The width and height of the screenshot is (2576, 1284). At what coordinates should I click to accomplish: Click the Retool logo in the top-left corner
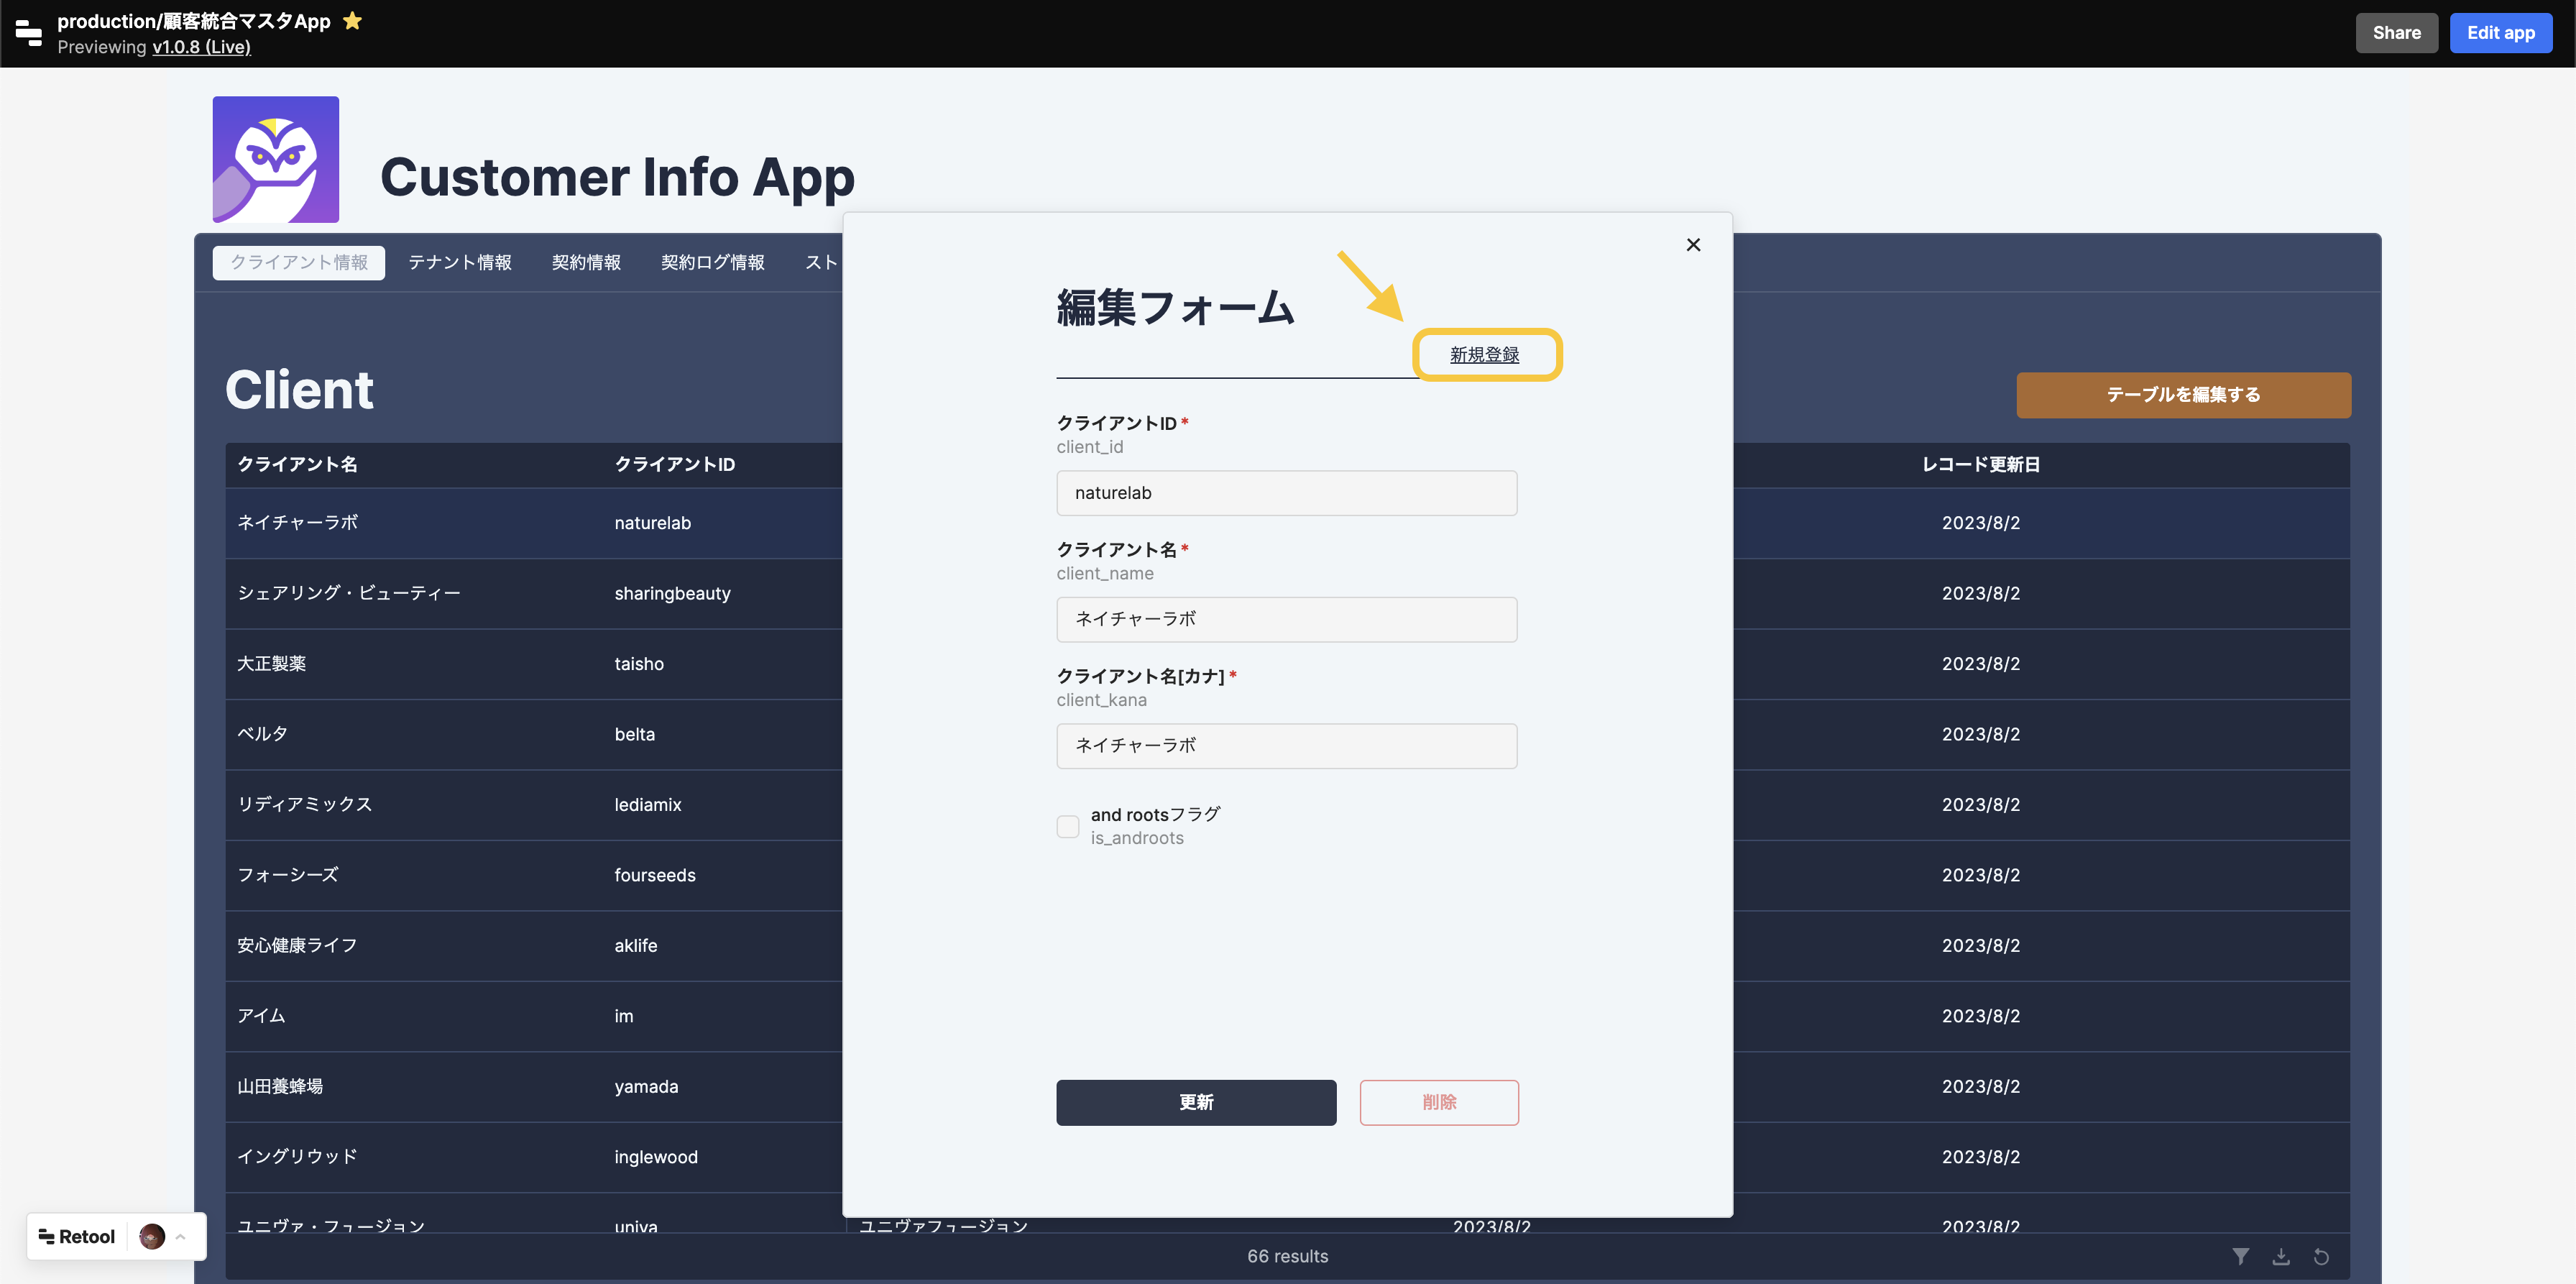[27, 33]
